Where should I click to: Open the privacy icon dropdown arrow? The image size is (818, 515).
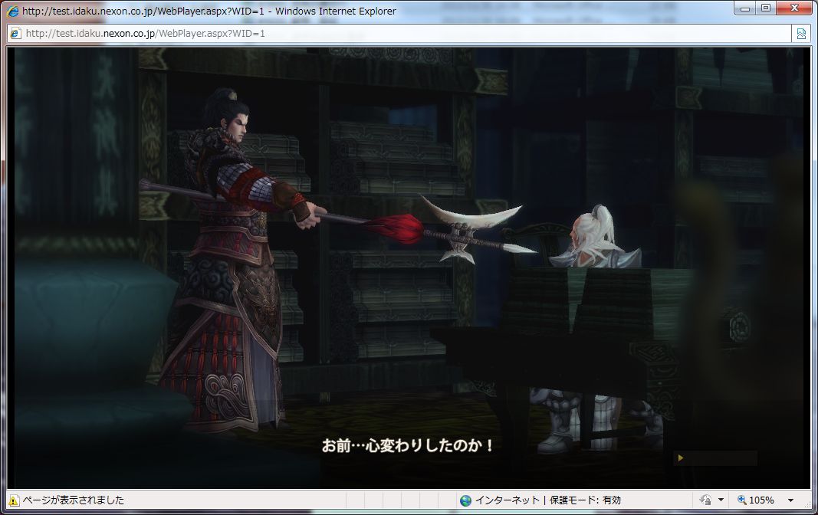coord(721,500)
